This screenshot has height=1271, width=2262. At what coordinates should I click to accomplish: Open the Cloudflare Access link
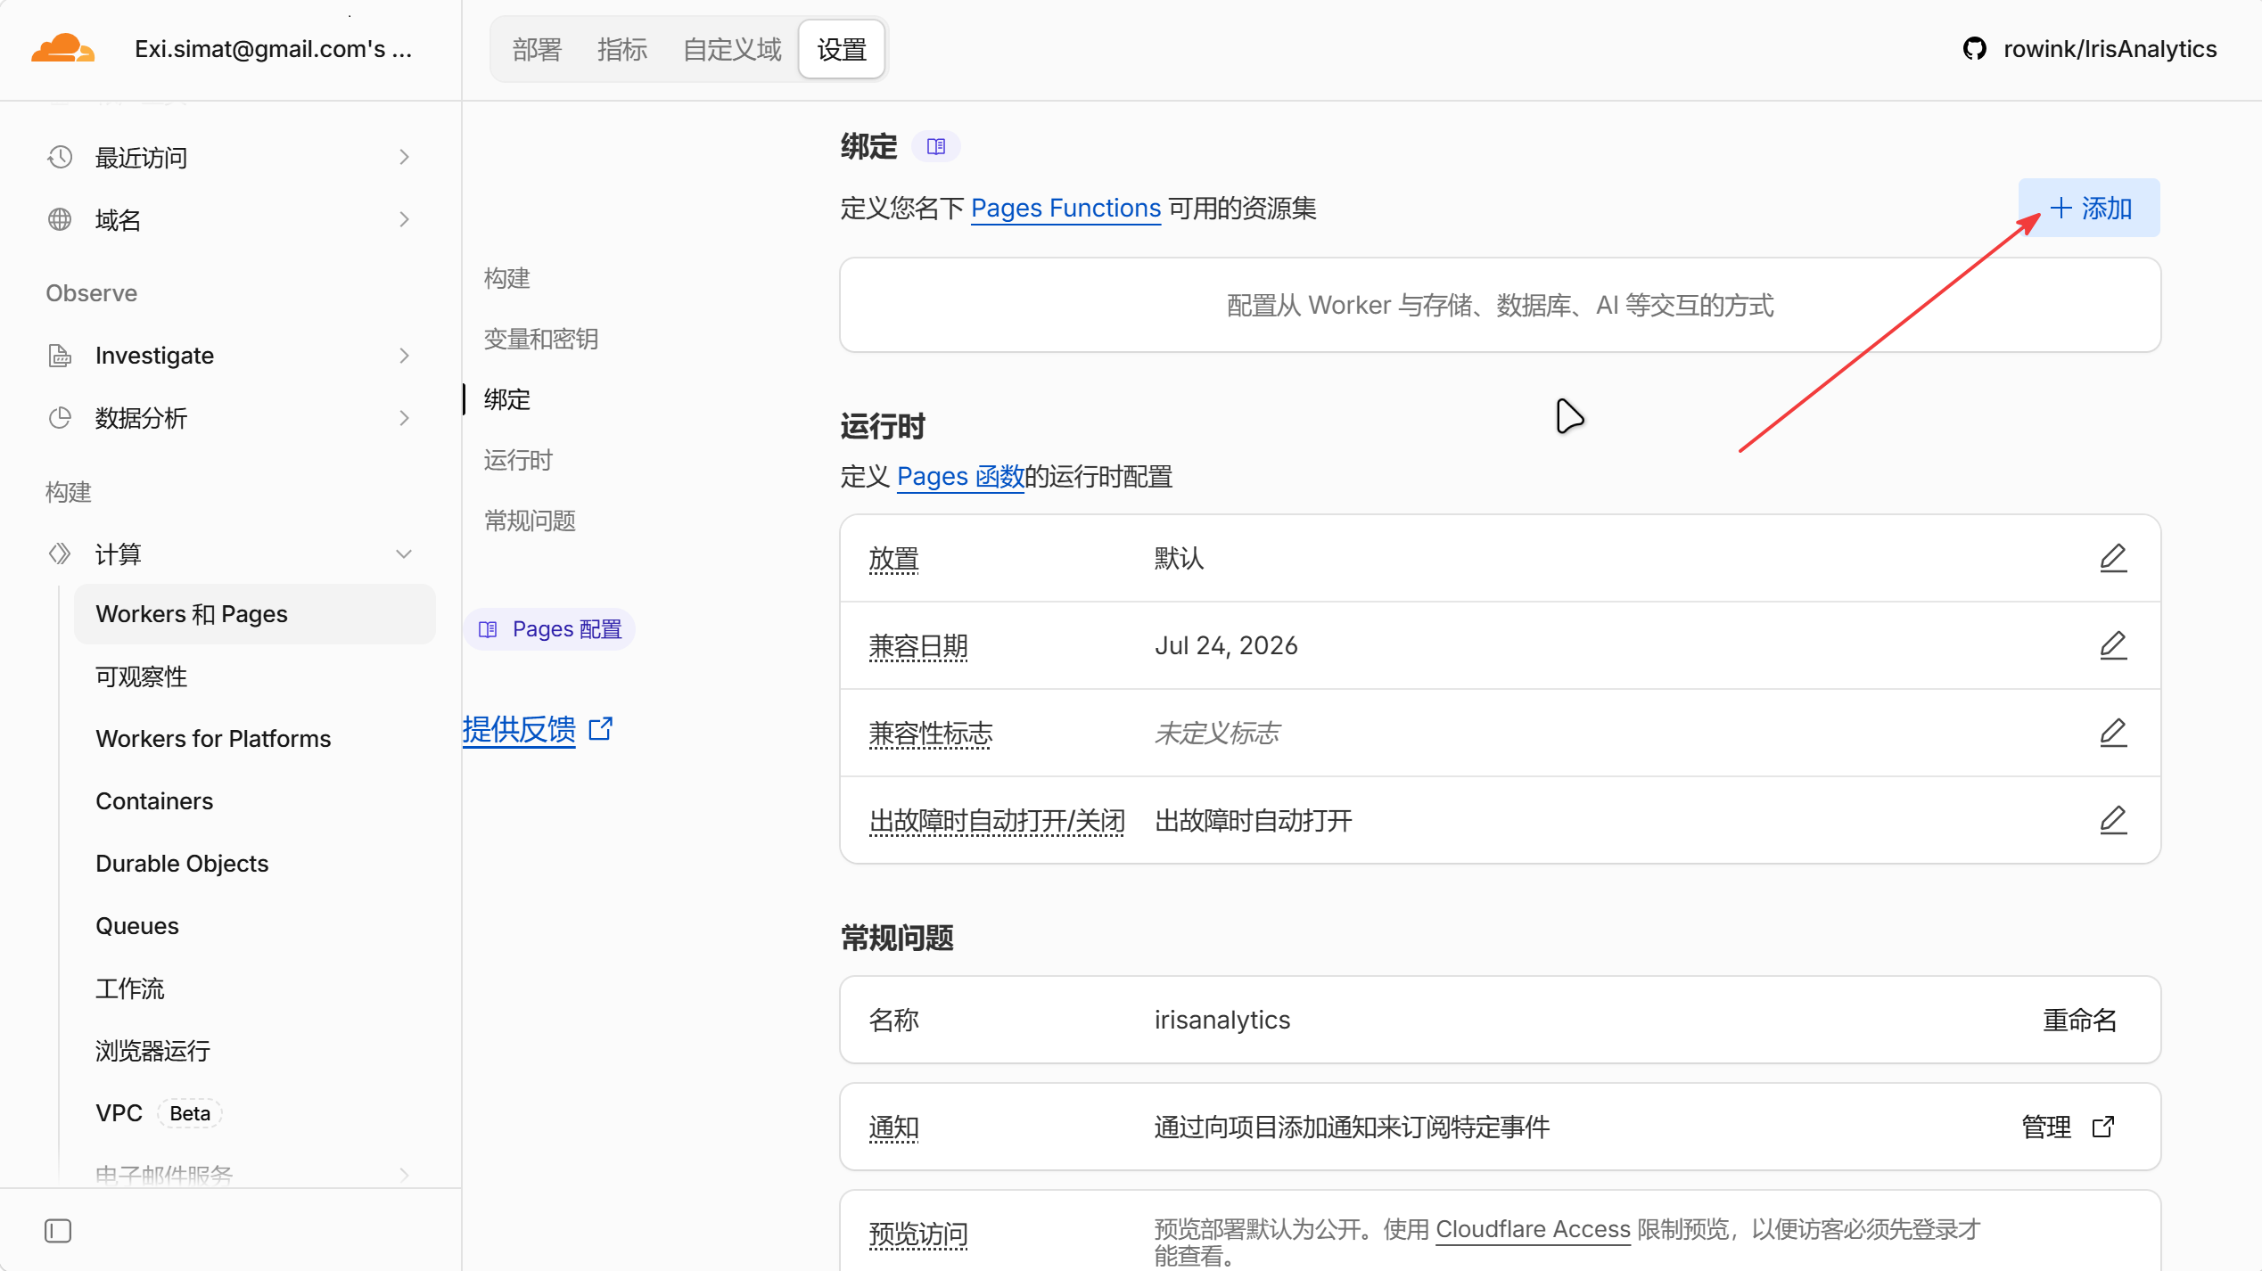click(1533, 1229)
